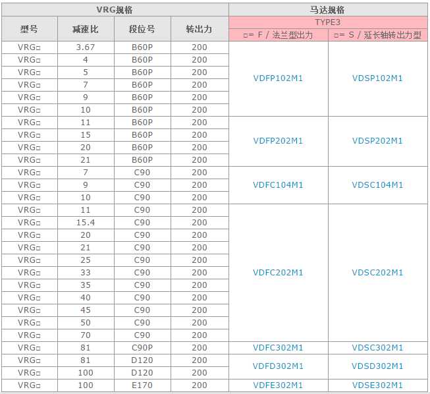Viewport: 430px width, 394px height.
Task: Select the 3.67 reduction ratio cell
Action: [x=86, y=47]
